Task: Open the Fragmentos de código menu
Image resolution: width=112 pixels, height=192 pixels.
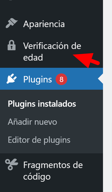Action: click(x=53, y=171)
